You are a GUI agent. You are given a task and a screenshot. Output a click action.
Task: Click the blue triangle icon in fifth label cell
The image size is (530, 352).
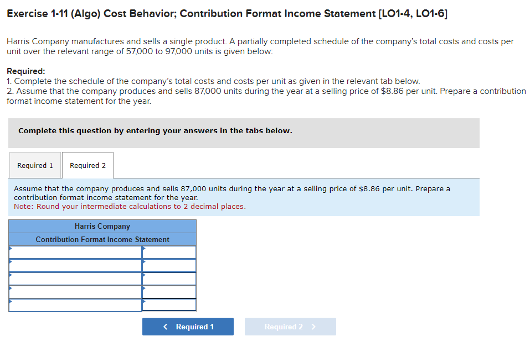click(10, 302)
